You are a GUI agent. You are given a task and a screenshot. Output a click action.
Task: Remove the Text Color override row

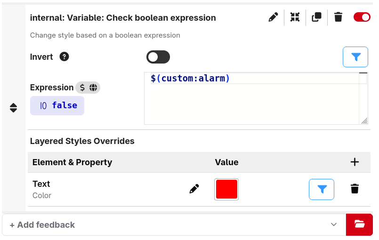[355, 189]
